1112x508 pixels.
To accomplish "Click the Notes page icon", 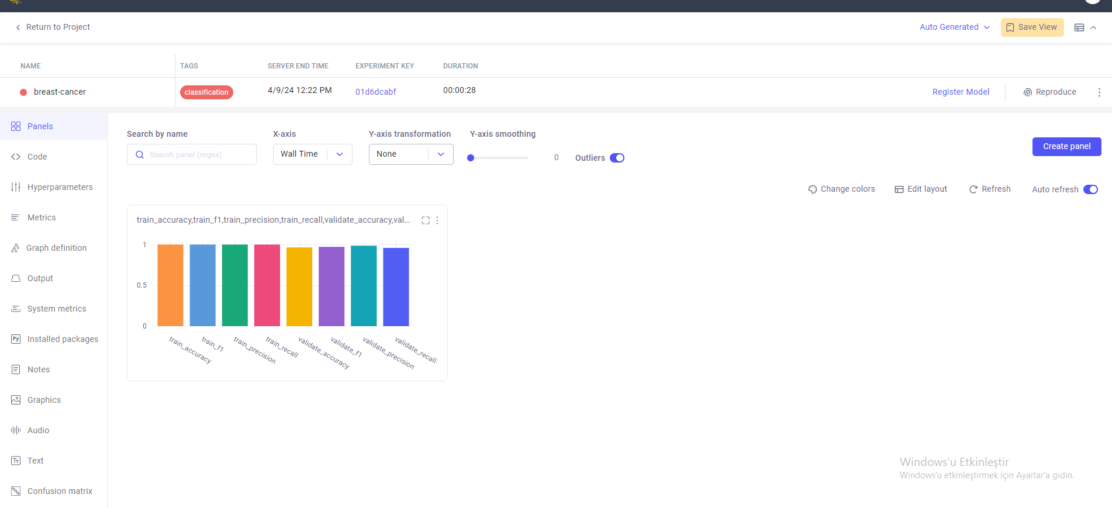I will [x=16, y=369].
